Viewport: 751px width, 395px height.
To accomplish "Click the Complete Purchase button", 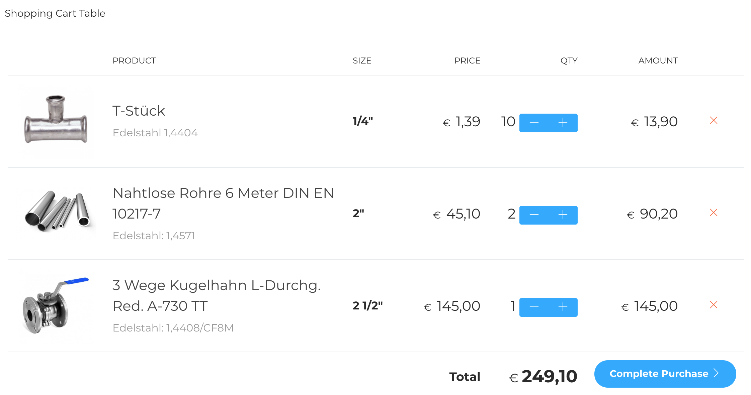I will pyautogui.click(x=665, y=374).
